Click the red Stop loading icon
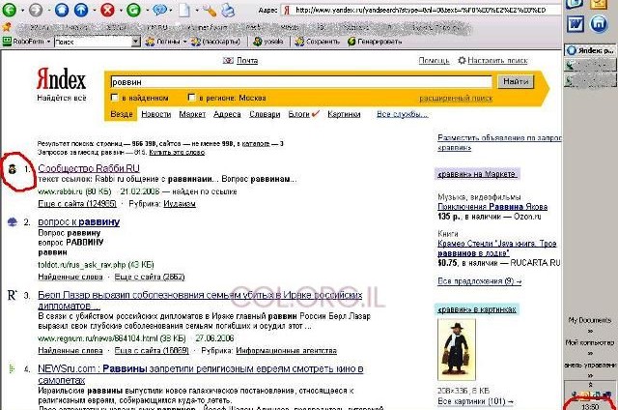The width and height of the screenshot is (618, 410). pyautogui.click(x=107, y=10)
